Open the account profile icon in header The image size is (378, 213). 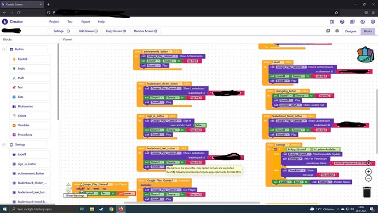(373, 22)
